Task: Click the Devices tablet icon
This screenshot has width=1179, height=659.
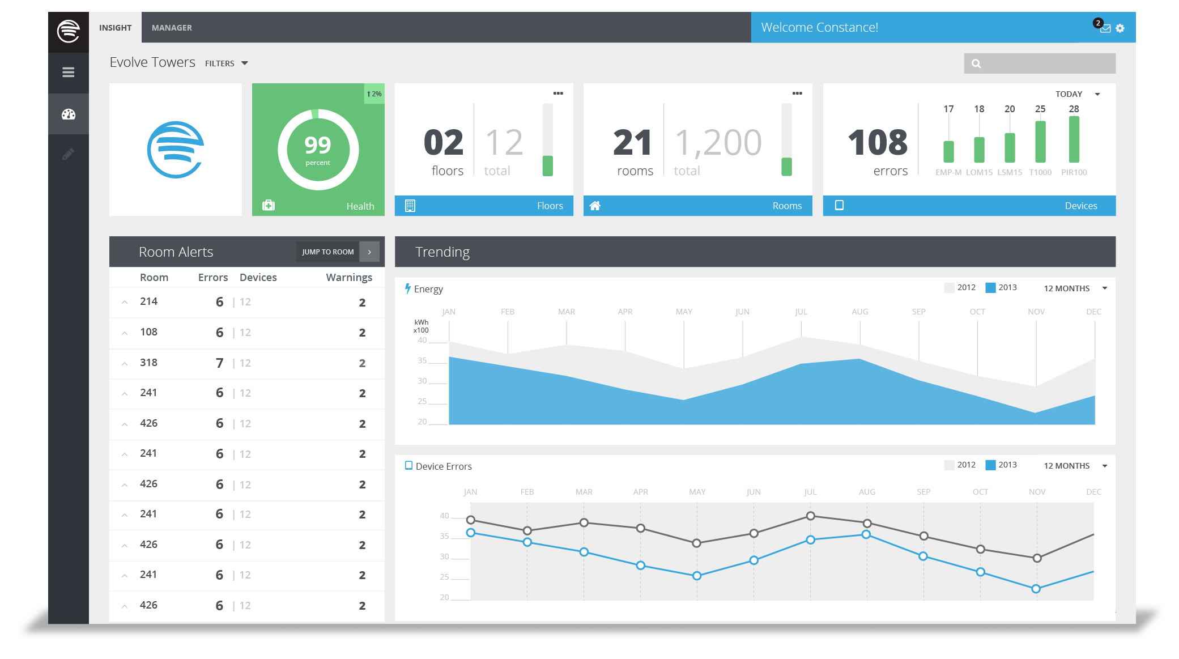Action: (839, 205)
